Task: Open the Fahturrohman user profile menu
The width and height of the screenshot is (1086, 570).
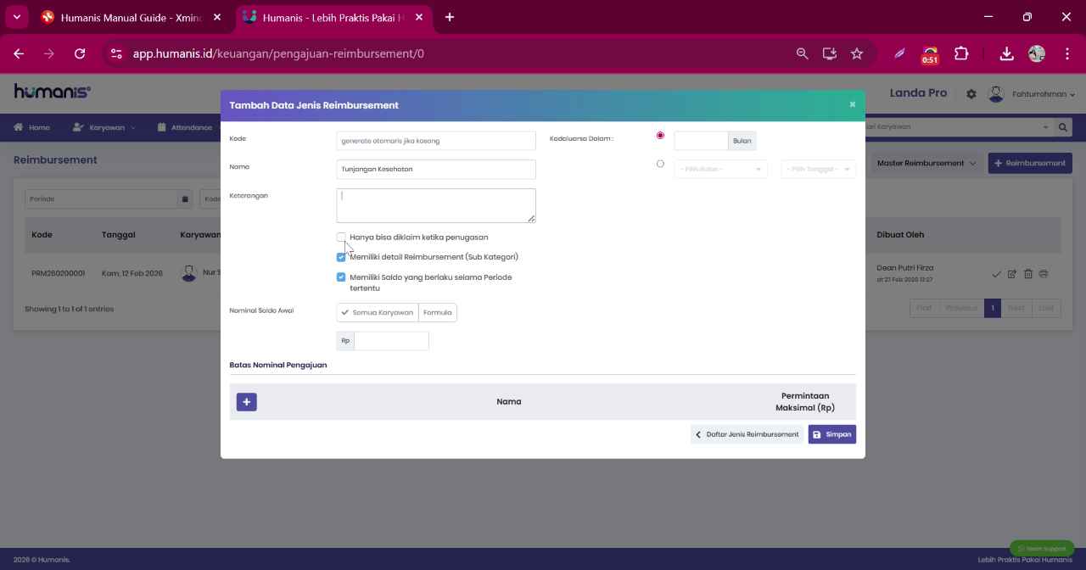Action: 1043,94
